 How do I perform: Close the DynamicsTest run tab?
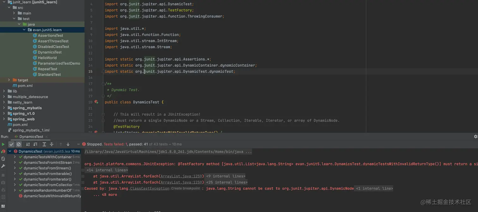point(46,137)
